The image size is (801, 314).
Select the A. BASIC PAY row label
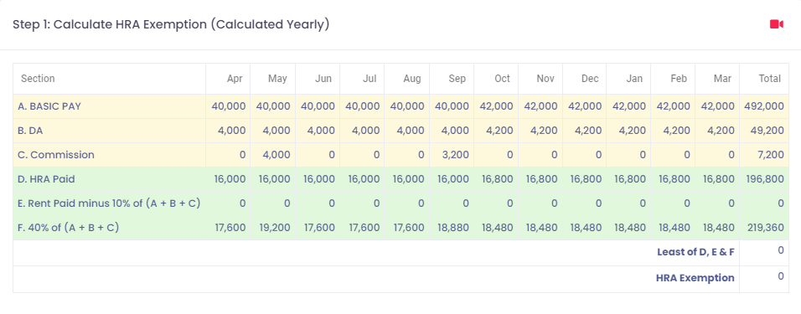tap(50, 106)
